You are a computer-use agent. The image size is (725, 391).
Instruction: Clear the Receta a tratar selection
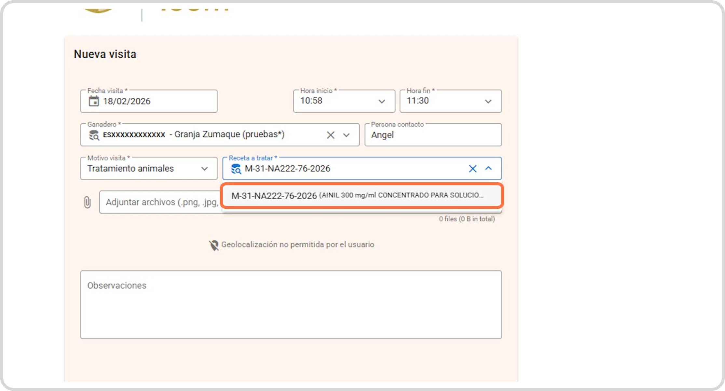click(x=472, y=169)
